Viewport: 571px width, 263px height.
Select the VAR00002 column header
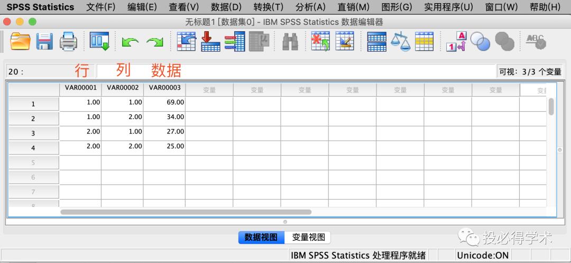coord(122,88)
